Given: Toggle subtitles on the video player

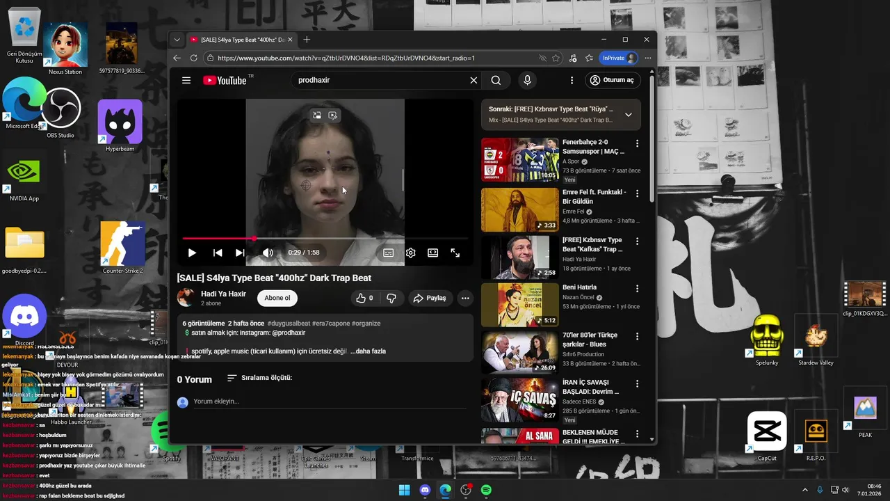Looking at the screenshot, I should 389,253.
